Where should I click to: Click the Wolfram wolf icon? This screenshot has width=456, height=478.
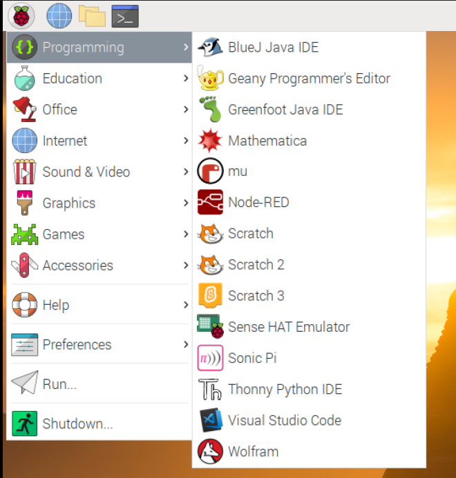(210, 451)
